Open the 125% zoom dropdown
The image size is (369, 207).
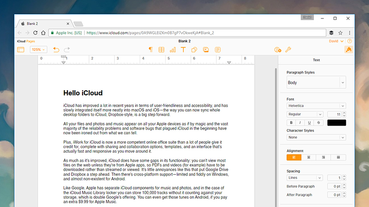point(38,50)
